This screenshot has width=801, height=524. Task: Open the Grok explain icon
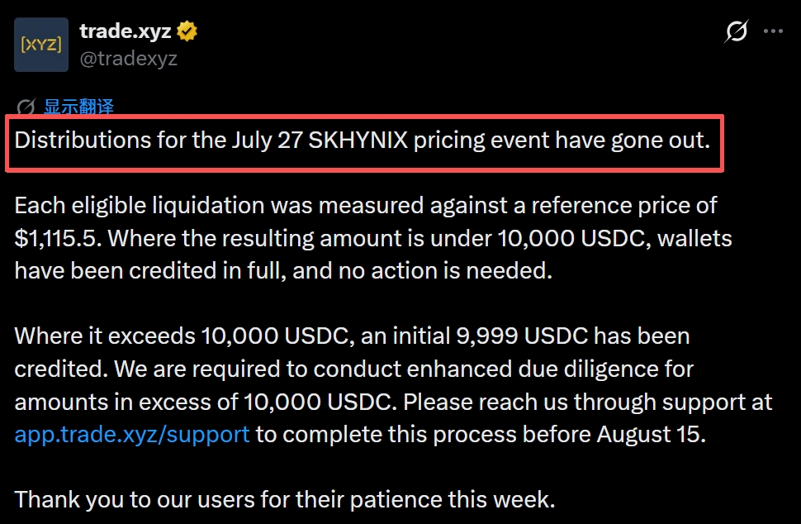[x=736, y=31]
